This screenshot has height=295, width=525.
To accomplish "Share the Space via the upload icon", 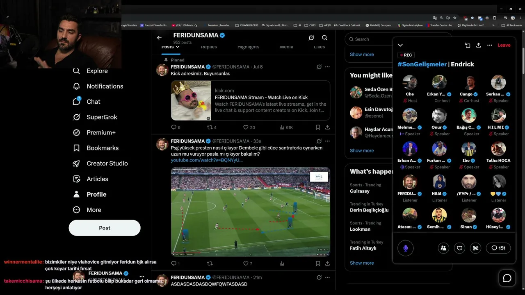I will 478,45.
